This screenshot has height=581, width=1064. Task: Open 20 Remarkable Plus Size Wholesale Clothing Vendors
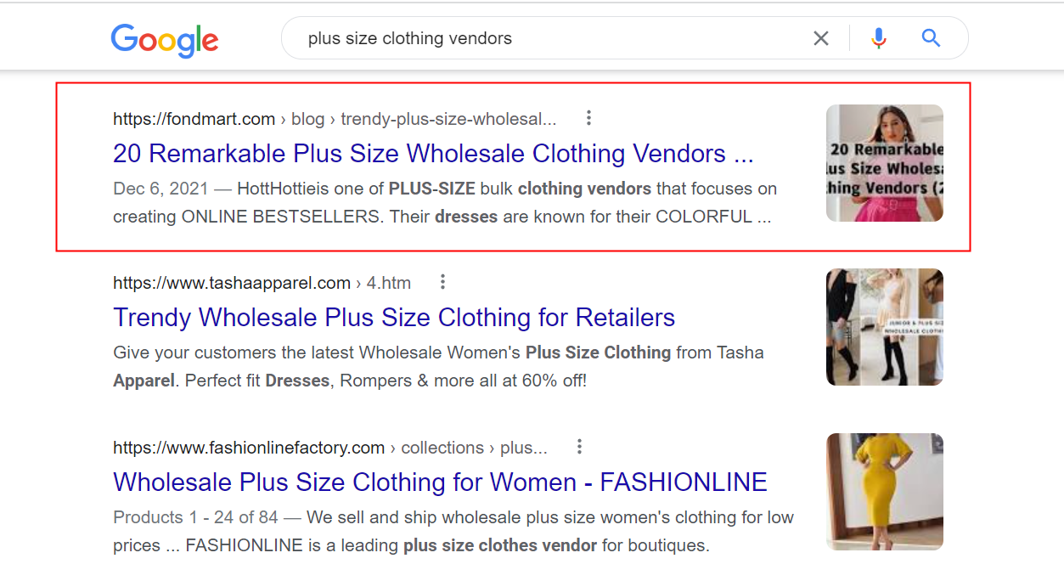click(433, 154)
